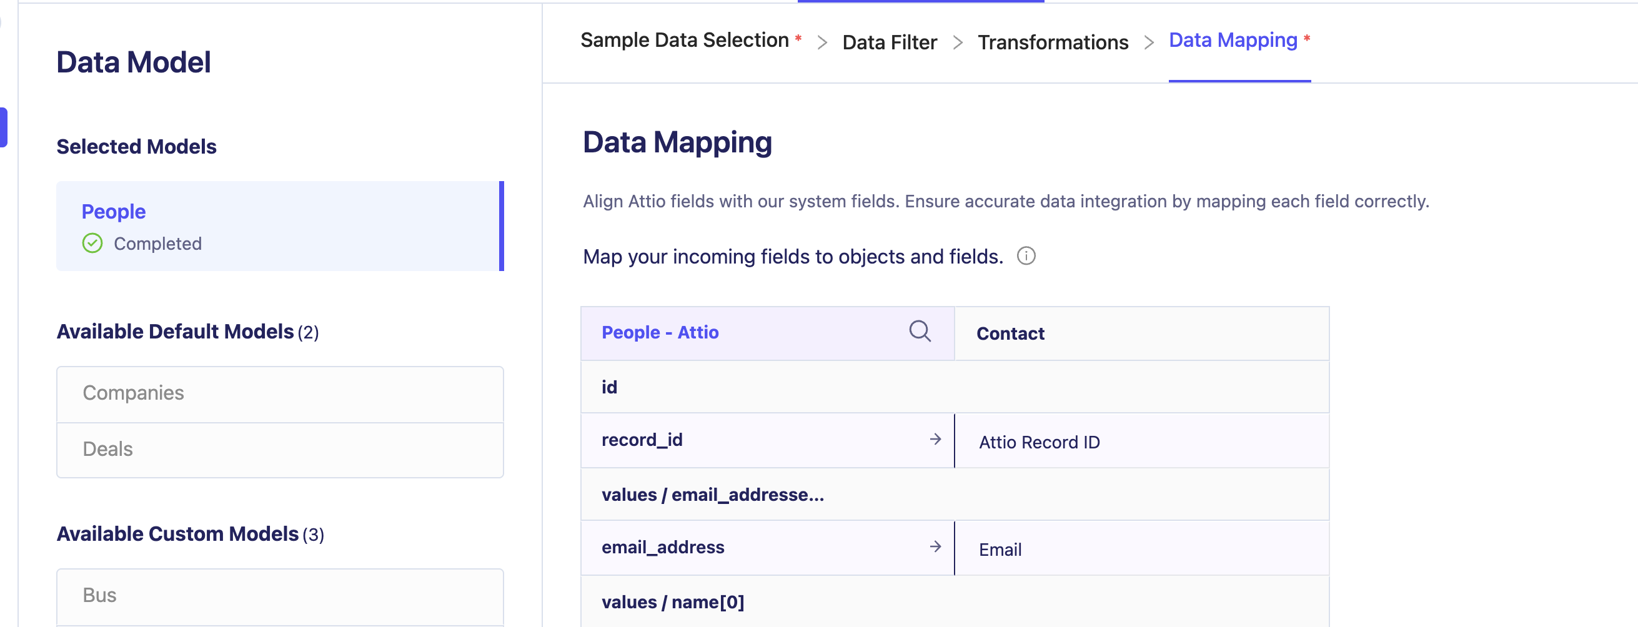The image size is (1638, 627).
Task: Choose the Deals default model
Action: [280, 450]
